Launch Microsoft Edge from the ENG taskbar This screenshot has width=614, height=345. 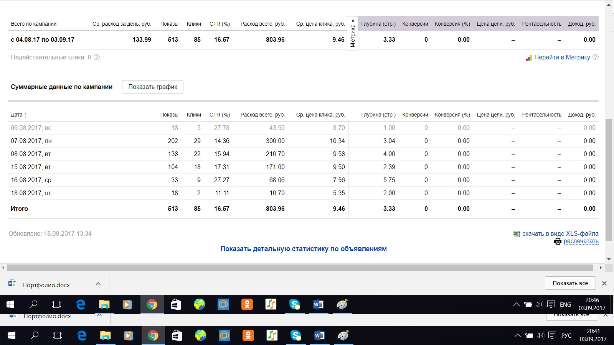click(x=81, y=304)
